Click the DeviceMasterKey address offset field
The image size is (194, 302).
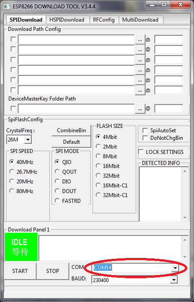pos(168,108)
